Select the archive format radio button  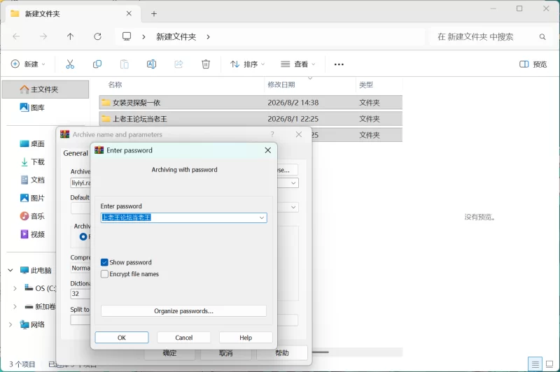click(83, 236)
